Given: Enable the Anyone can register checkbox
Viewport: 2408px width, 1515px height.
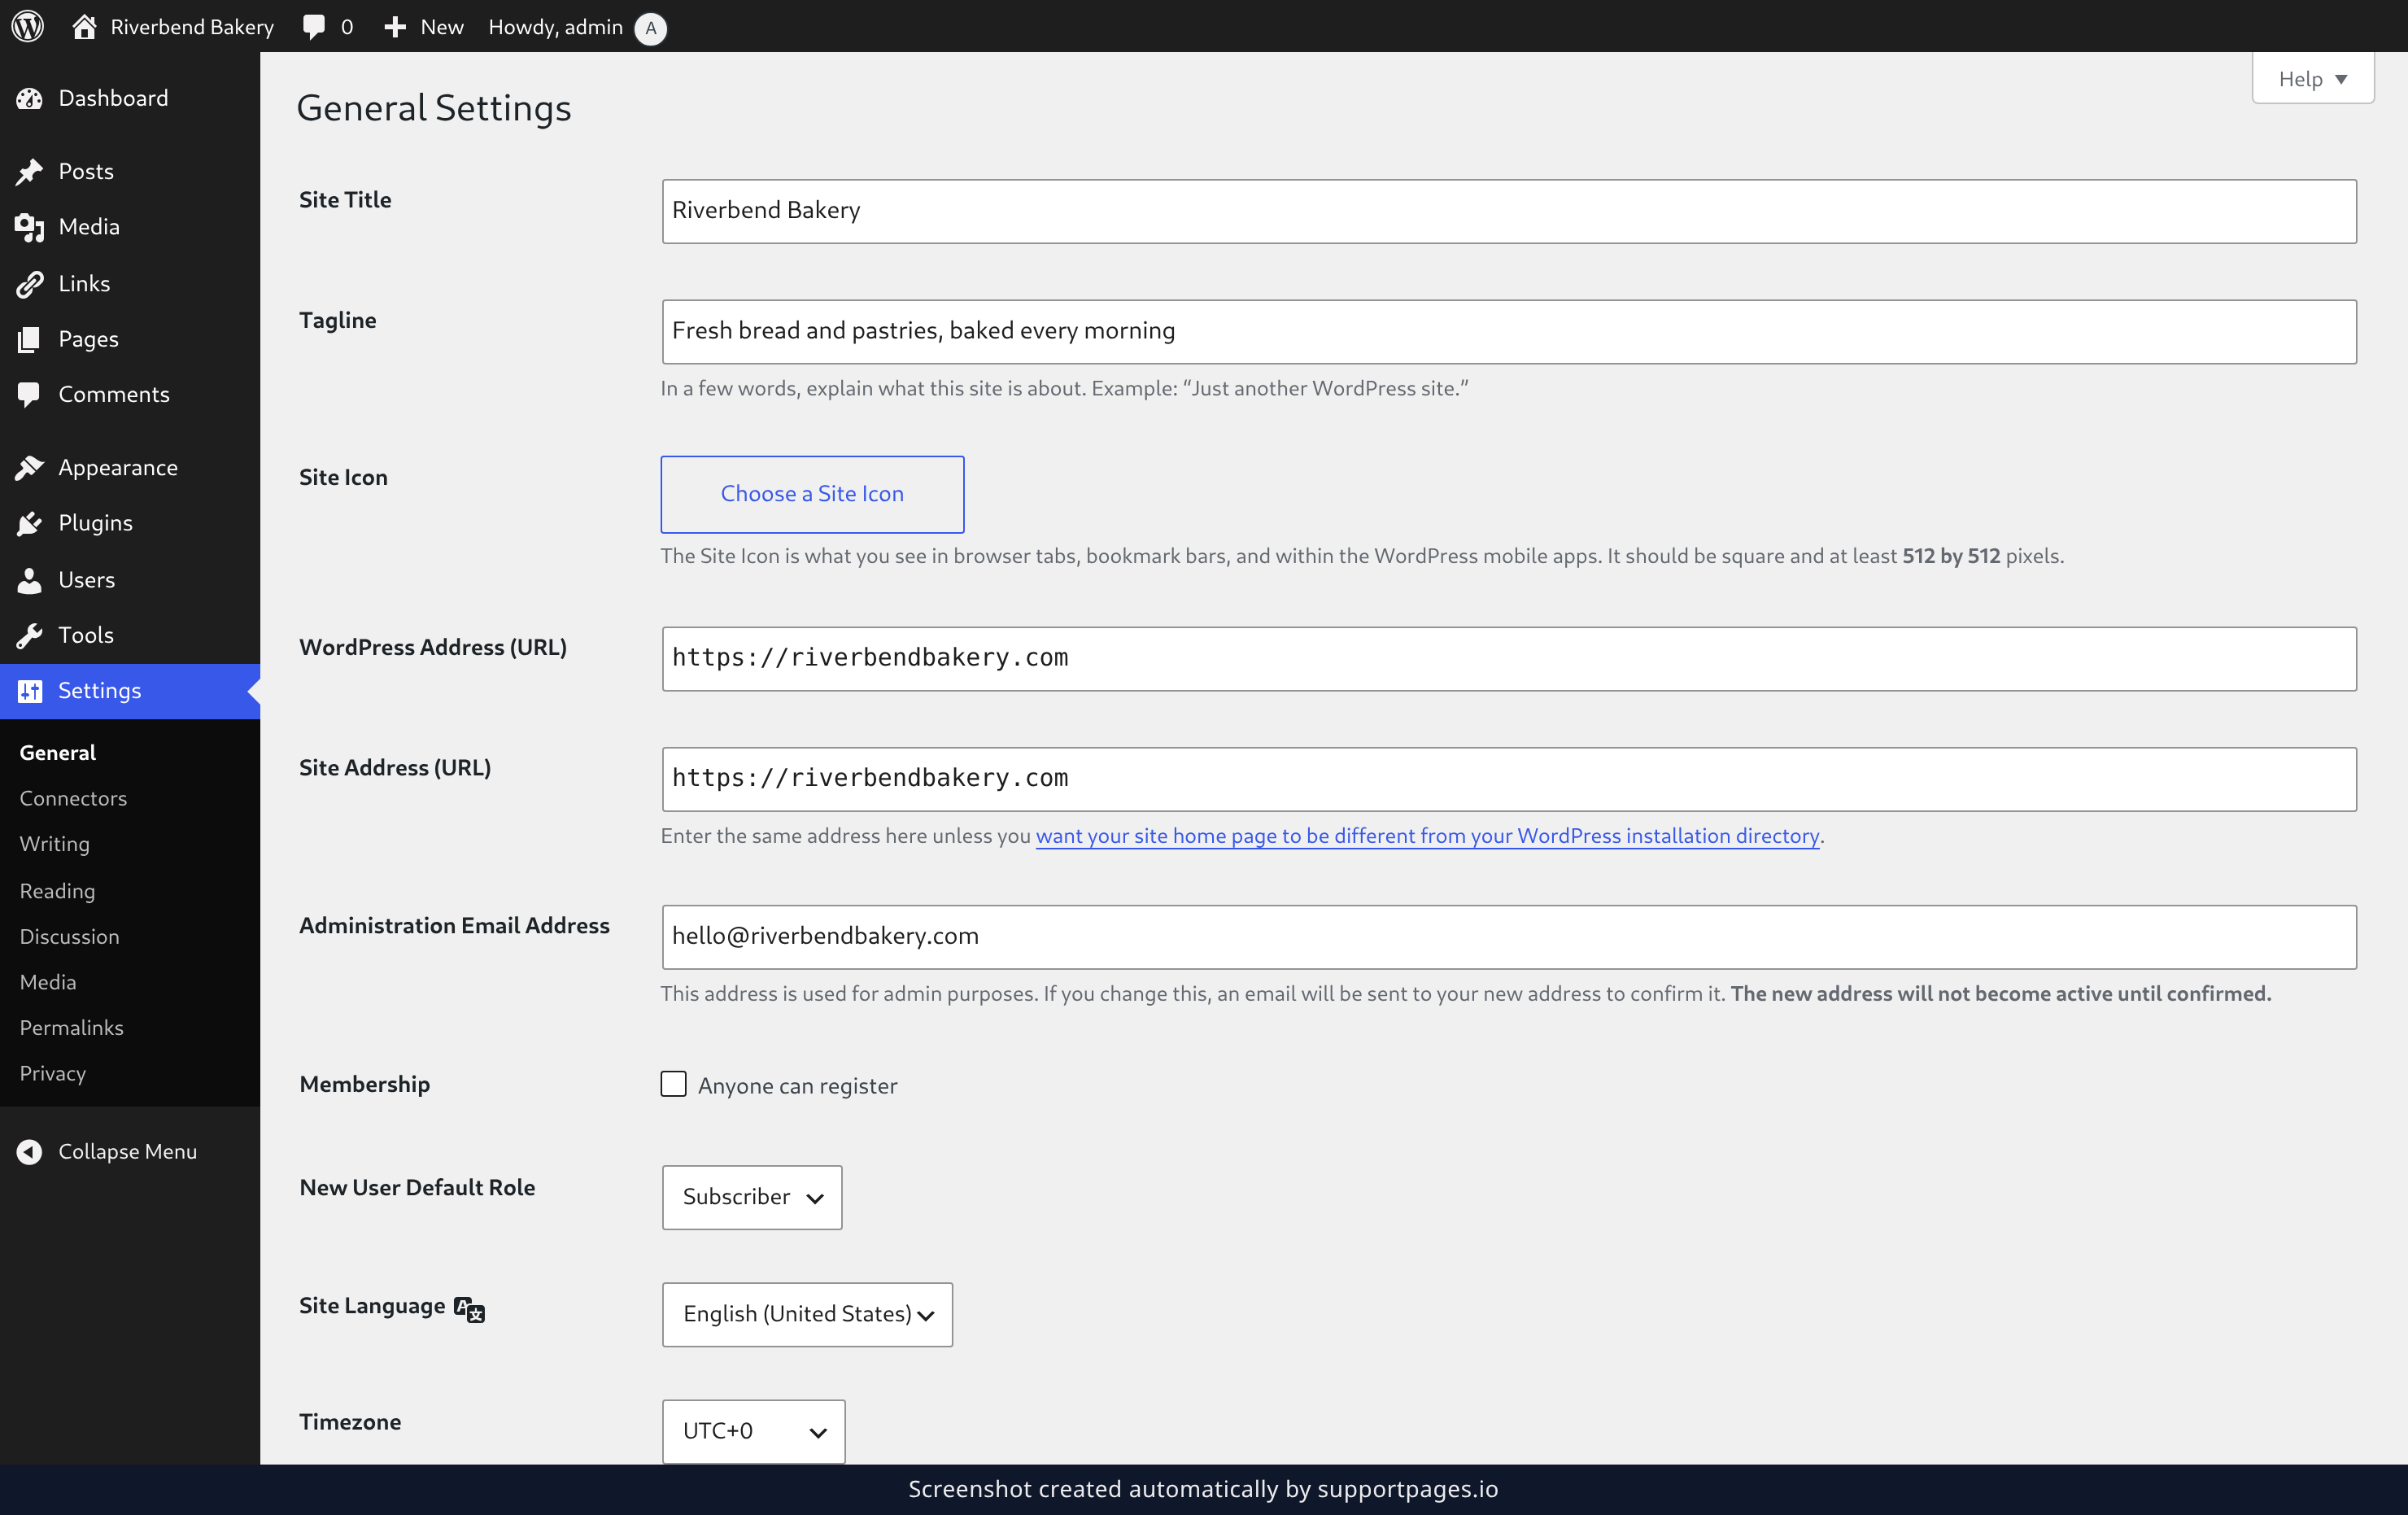Looking at the screenshot, I should [x=673, y=1084].
